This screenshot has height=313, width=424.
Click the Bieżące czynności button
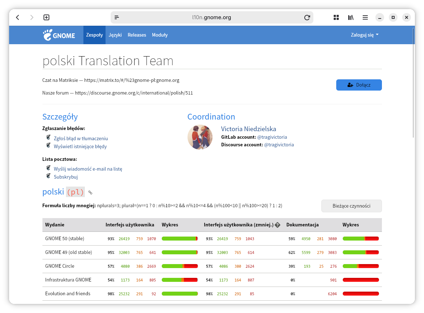[x=351, y=206]
